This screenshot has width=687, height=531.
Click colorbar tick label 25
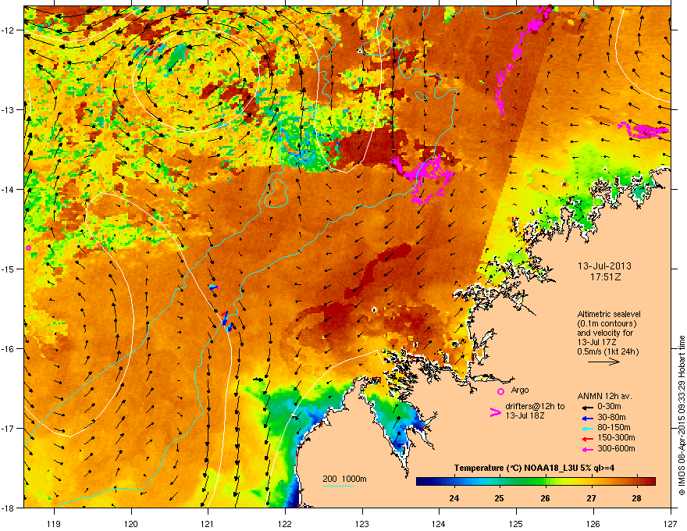(499, 498)
